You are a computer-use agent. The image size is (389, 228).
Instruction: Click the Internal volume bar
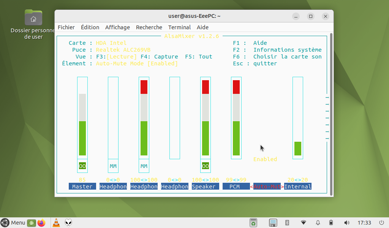(x=298, y=118)
